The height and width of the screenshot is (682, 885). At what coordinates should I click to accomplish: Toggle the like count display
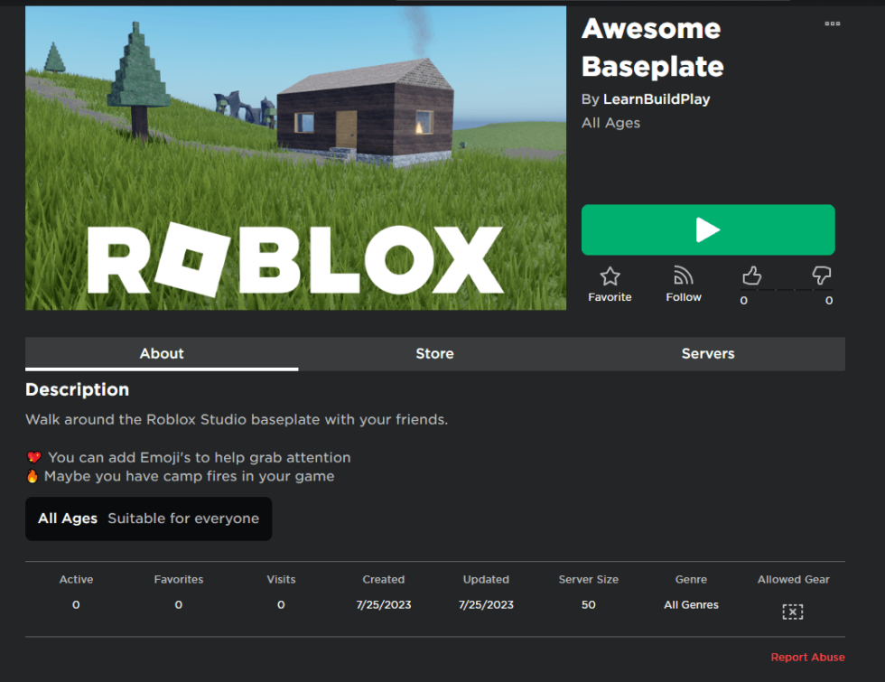(743, 300)
